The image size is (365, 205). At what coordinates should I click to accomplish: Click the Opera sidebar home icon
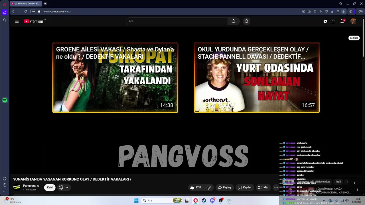[x=5, y=12]
